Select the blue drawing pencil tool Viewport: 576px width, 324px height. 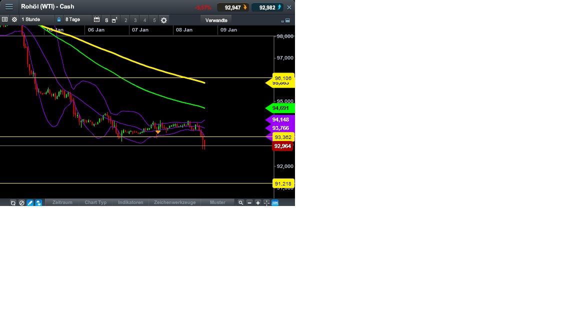29,202
